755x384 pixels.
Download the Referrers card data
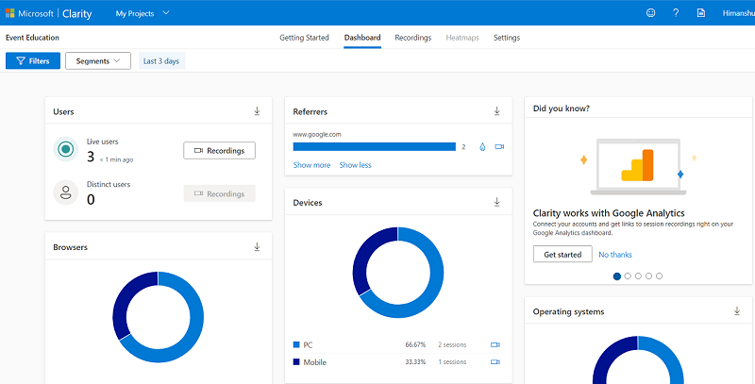pyautogui.click(x=497, y=111)
